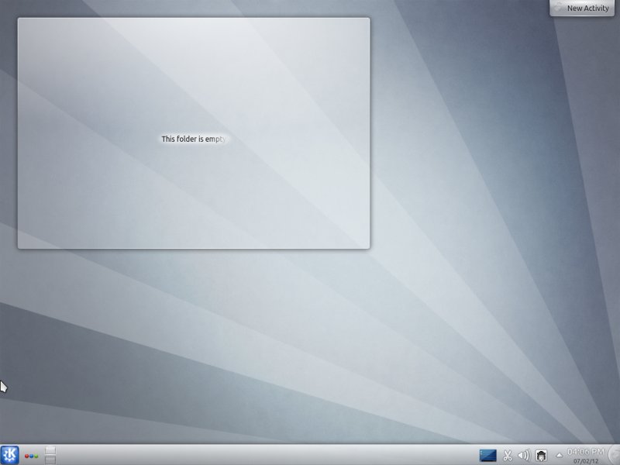Click the speaker volume icon in system tray
Viewport: 620px width, 465px height.
coord(524,456)
